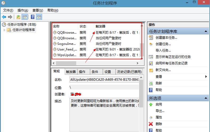Click the clock icon of the first QQBrowse task row
Viewport: 210px width, 132px height.
coord(55,33)
